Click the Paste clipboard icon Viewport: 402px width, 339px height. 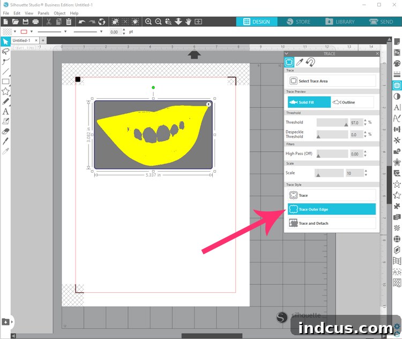pyautogui.click(x=69, y=21)
